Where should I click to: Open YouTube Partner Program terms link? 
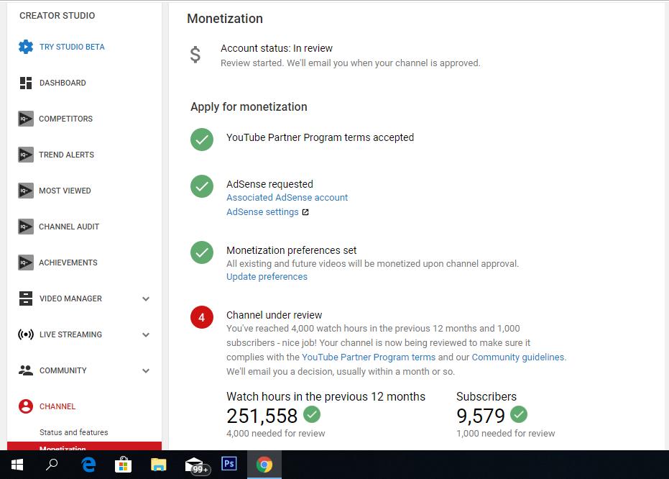pos(369,357)
